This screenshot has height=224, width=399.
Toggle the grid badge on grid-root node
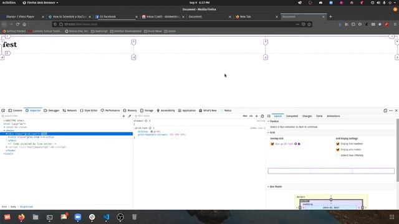click(44, 134)
